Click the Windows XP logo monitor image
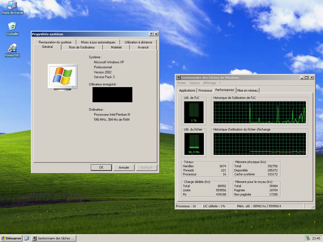This screenshot has height=242, width=323. 63,77
